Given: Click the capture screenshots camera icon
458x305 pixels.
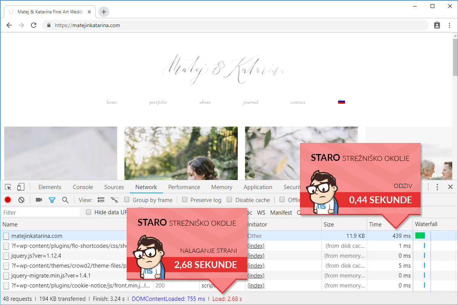Looking at the screenshot, I should point(39,200).
